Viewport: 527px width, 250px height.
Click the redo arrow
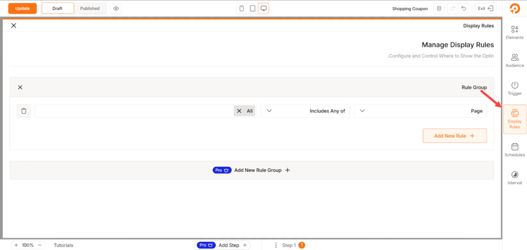[453, 8]
